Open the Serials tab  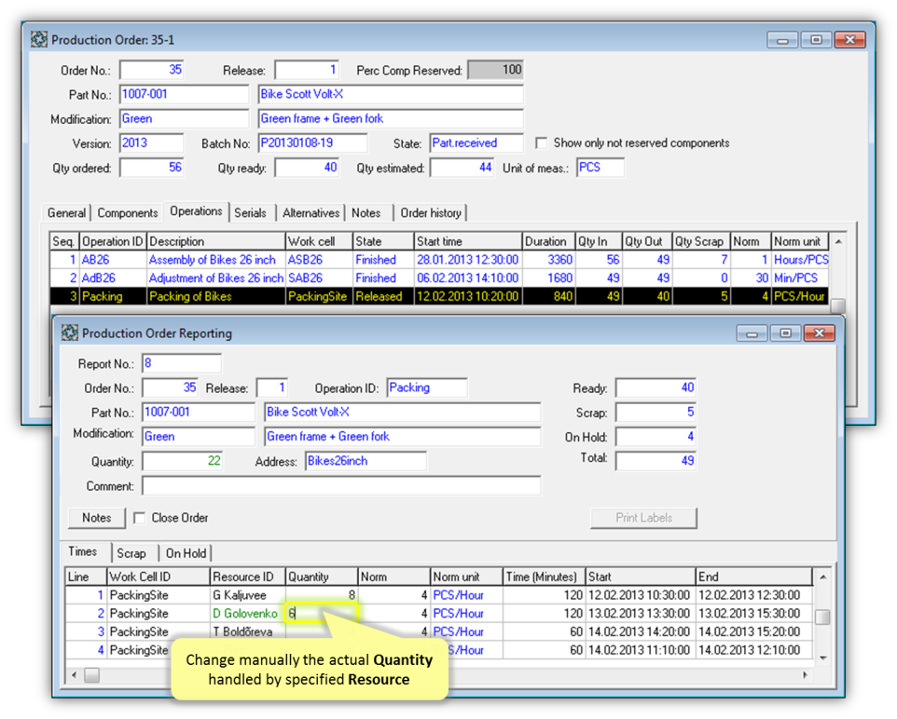[x=251, y=212]
